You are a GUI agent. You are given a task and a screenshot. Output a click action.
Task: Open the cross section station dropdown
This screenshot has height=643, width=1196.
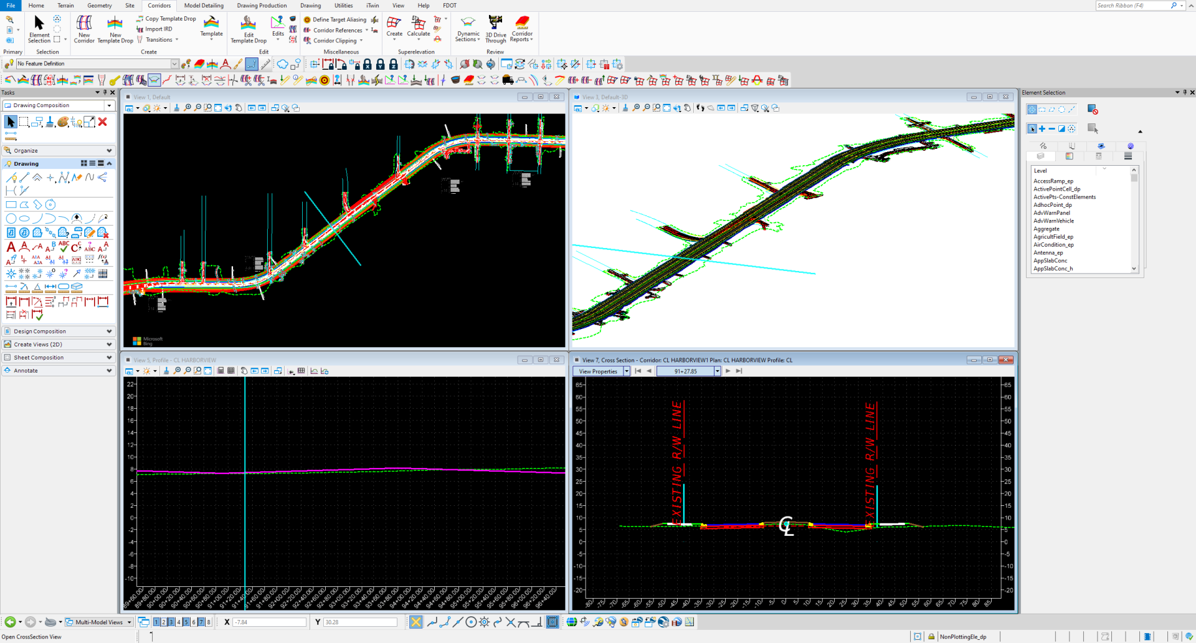717,371
